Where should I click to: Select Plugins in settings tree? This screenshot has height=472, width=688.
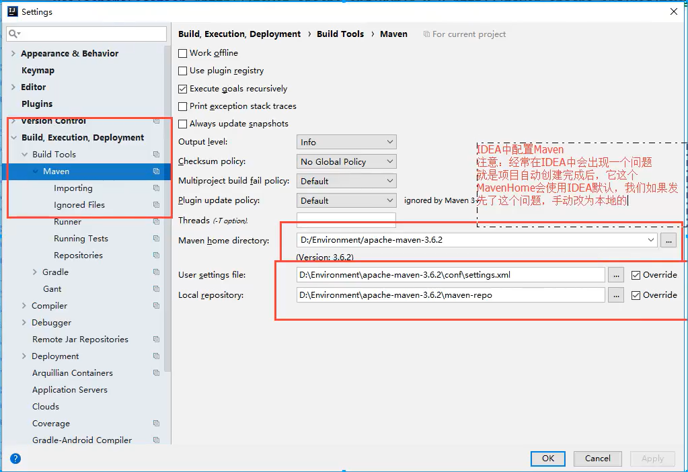[x=37, y=104]
